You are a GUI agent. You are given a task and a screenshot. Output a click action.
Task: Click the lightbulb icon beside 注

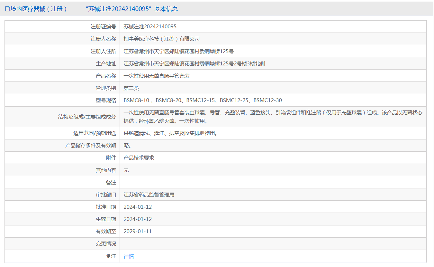click(108, 256)
